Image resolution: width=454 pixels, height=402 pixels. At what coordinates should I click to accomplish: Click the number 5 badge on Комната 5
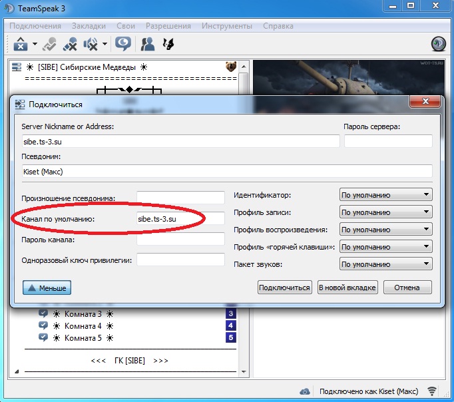[x=231, y=337]
